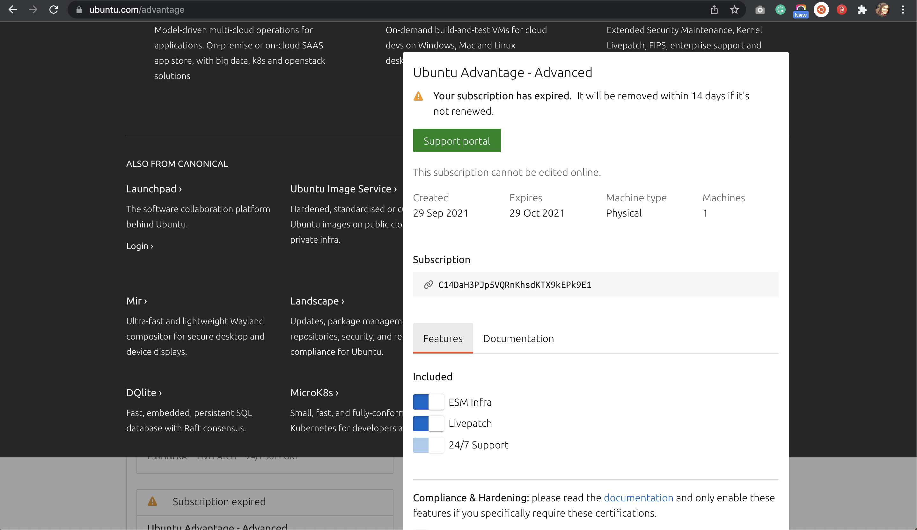Open the compliance documentation link

click(x=638, y=498)
